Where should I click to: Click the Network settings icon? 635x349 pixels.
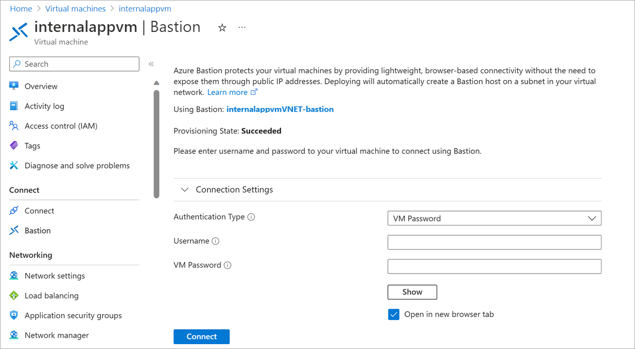(14, 275)
